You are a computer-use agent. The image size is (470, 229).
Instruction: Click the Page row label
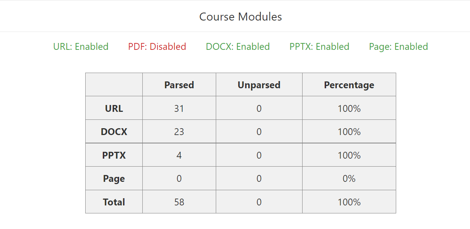[x=114, y=178]
